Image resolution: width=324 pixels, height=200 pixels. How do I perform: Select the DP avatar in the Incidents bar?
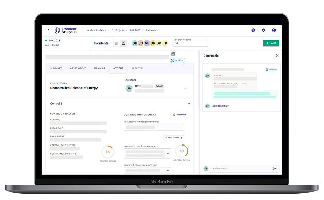pyautogui.click(x=135, y=43)
